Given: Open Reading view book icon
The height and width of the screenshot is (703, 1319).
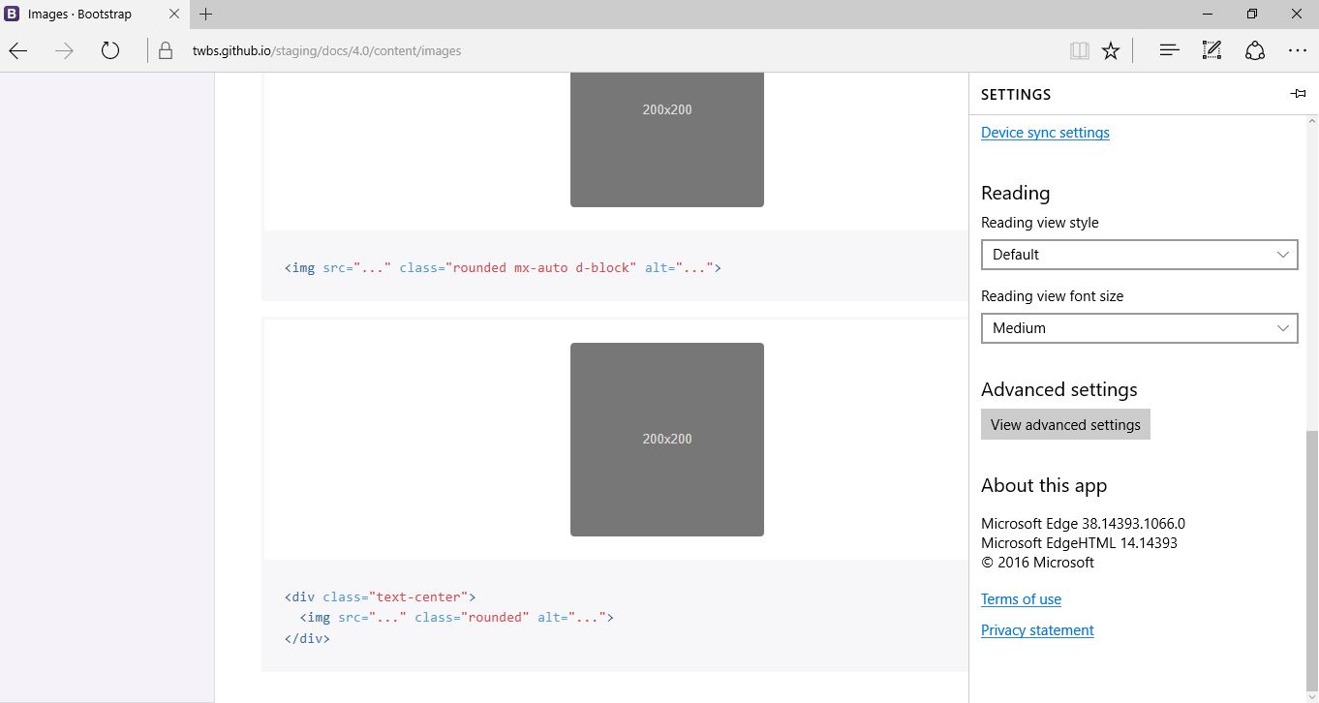Looking at the screenshot, I should (1080, 51).
